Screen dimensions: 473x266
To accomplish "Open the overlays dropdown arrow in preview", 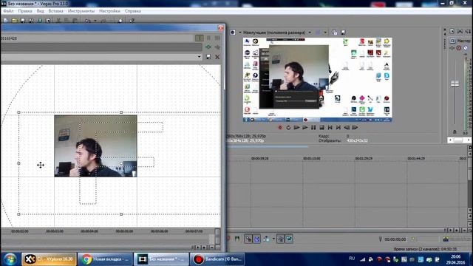I will 325,33.
